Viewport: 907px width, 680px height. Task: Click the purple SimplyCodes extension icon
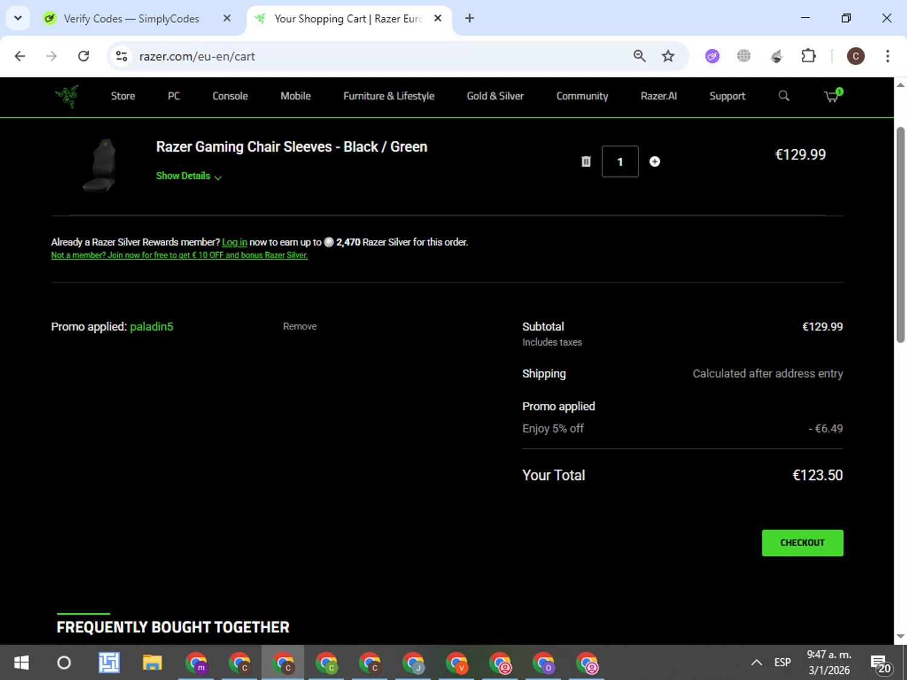(x=712, y=56)
